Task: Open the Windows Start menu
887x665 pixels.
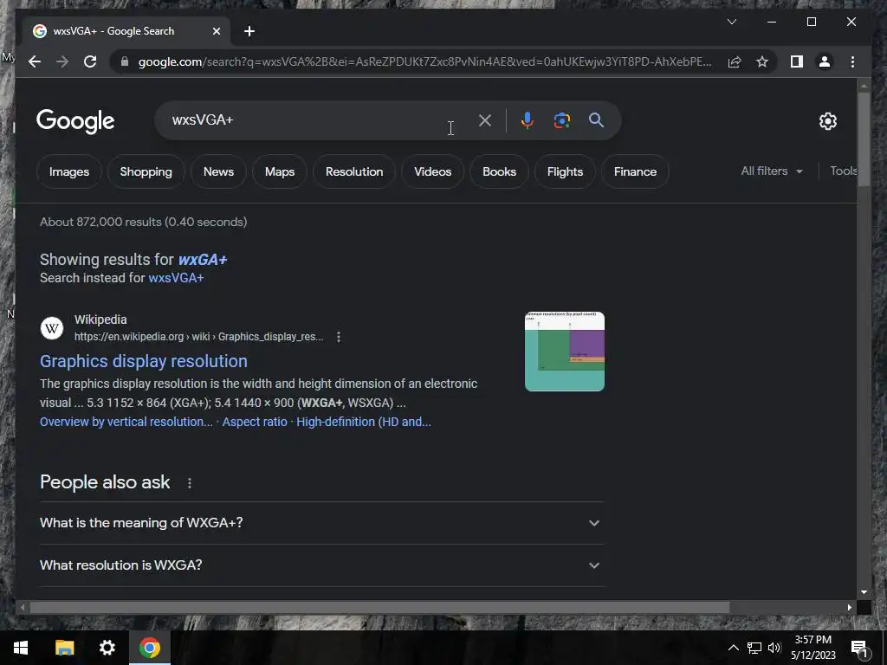Action: (21, 648)
